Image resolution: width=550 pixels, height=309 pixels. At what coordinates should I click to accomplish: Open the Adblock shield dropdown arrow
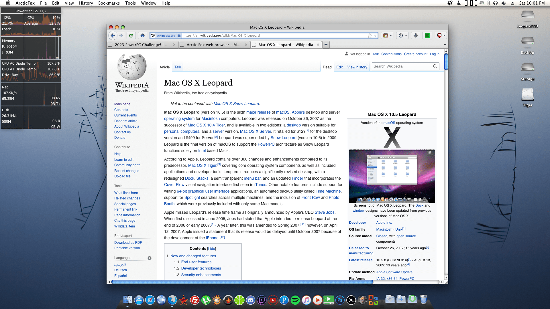(x=444, y=35)
